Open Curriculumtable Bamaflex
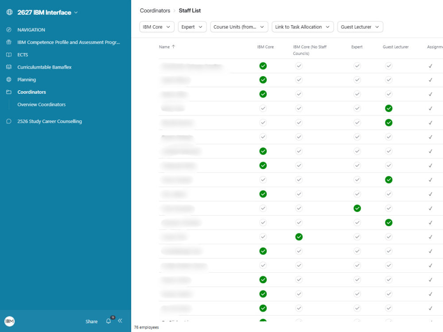Viewport: 443px width, 332px height. point(44,67)
